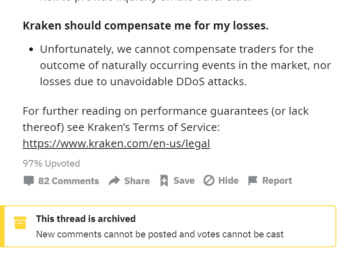Open the "82 Comments" text label
Screen dimensions: 348x254
coord(68,181)
